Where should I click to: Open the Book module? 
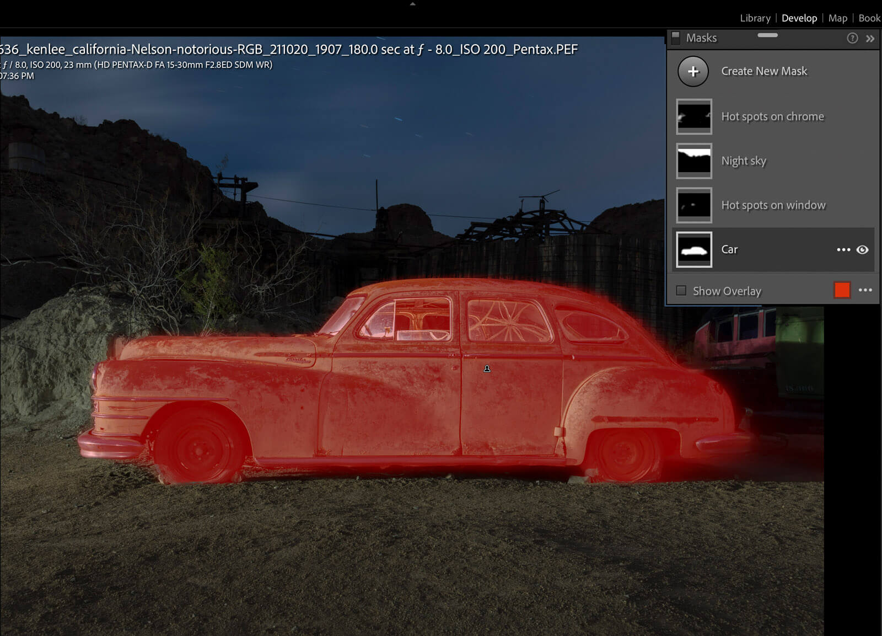[869, 18]
